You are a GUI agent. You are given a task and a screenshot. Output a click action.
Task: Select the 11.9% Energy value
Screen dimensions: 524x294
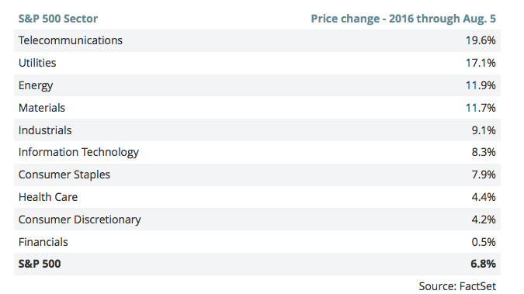[x=481, y=85]
